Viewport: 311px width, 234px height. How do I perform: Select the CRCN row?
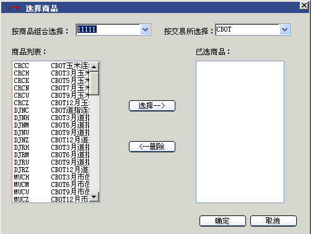click(x=51, y=88)
